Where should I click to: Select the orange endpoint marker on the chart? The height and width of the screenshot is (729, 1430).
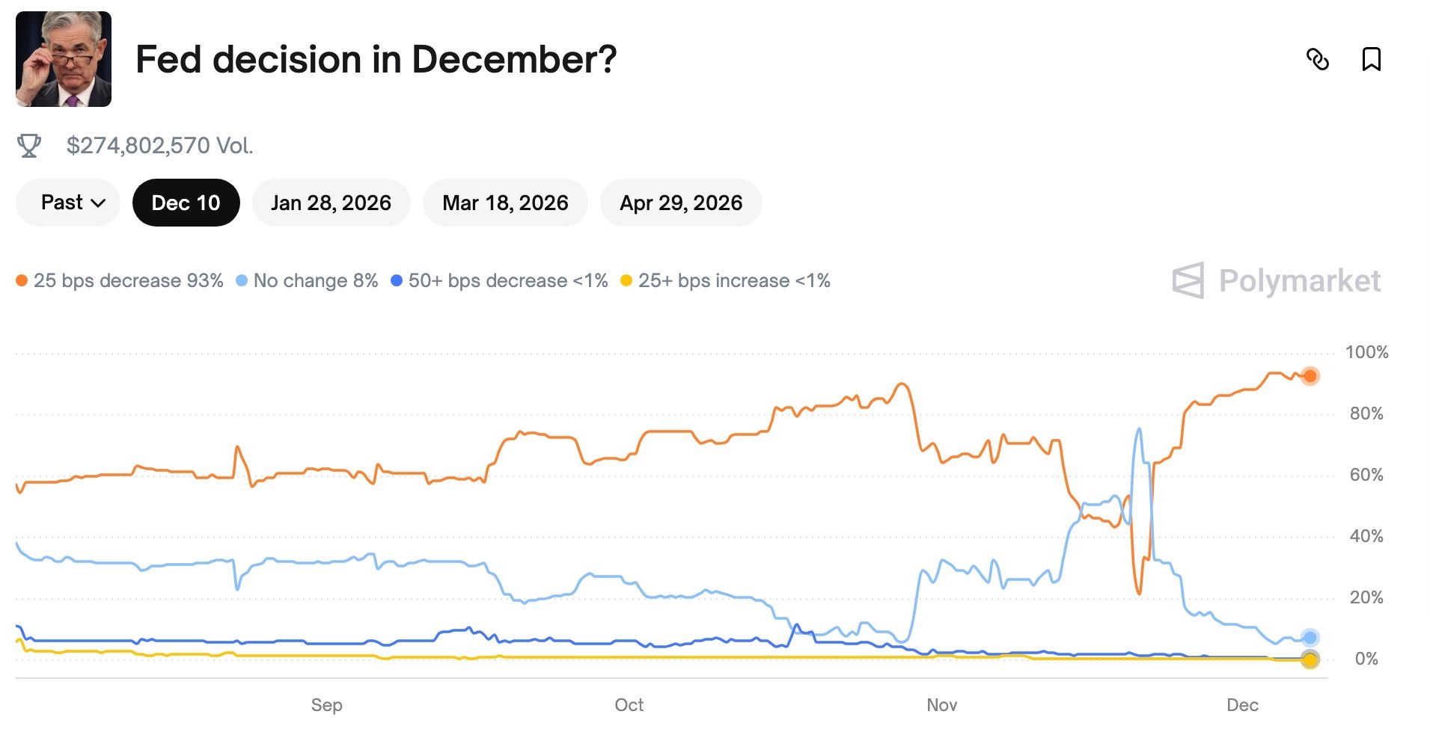[x=1310, y=376]
